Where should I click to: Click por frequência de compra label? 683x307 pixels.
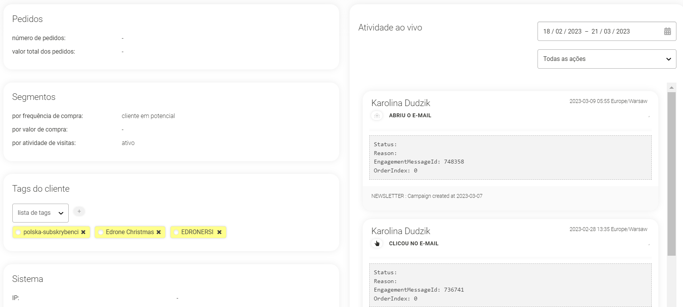(x=47, y=116)
